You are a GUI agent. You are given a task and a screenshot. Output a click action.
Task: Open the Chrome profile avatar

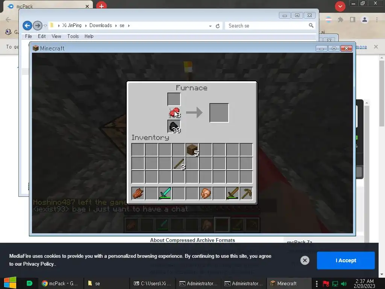[x=365, y=20]
